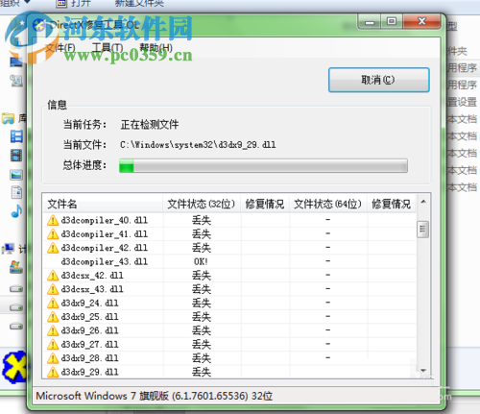Close the DirectX repair tool window

[x=421, y=22]
